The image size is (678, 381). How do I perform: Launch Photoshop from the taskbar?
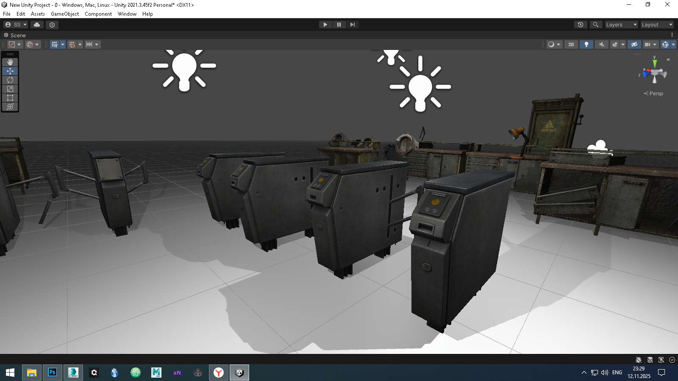pyautogui.click(x=52, y=373)
